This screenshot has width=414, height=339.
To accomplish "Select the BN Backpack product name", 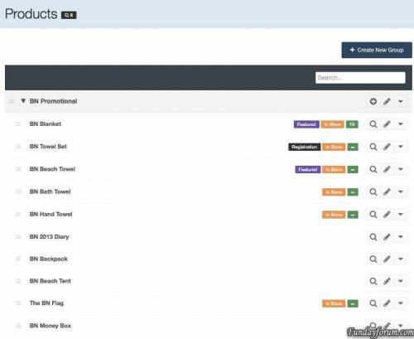I will pos(48,259).
